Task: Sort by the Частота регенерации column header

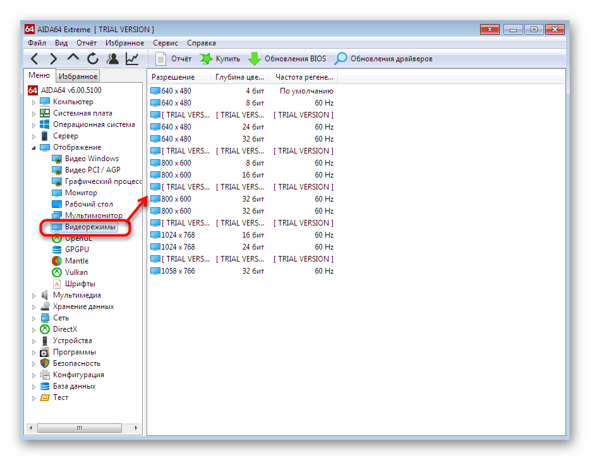Action: click(x=304, y=77)
